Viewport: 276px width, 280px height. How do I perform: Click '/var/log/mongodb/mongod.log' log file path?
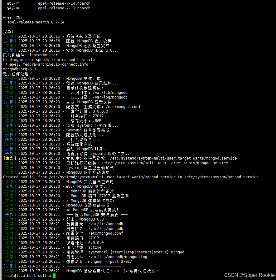point(118,257)
